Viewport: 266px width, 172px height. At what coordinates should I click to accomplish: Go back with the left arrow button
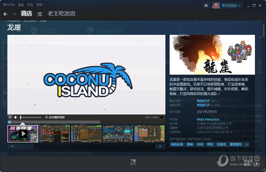pyautogui.click(x=5, y=14)
